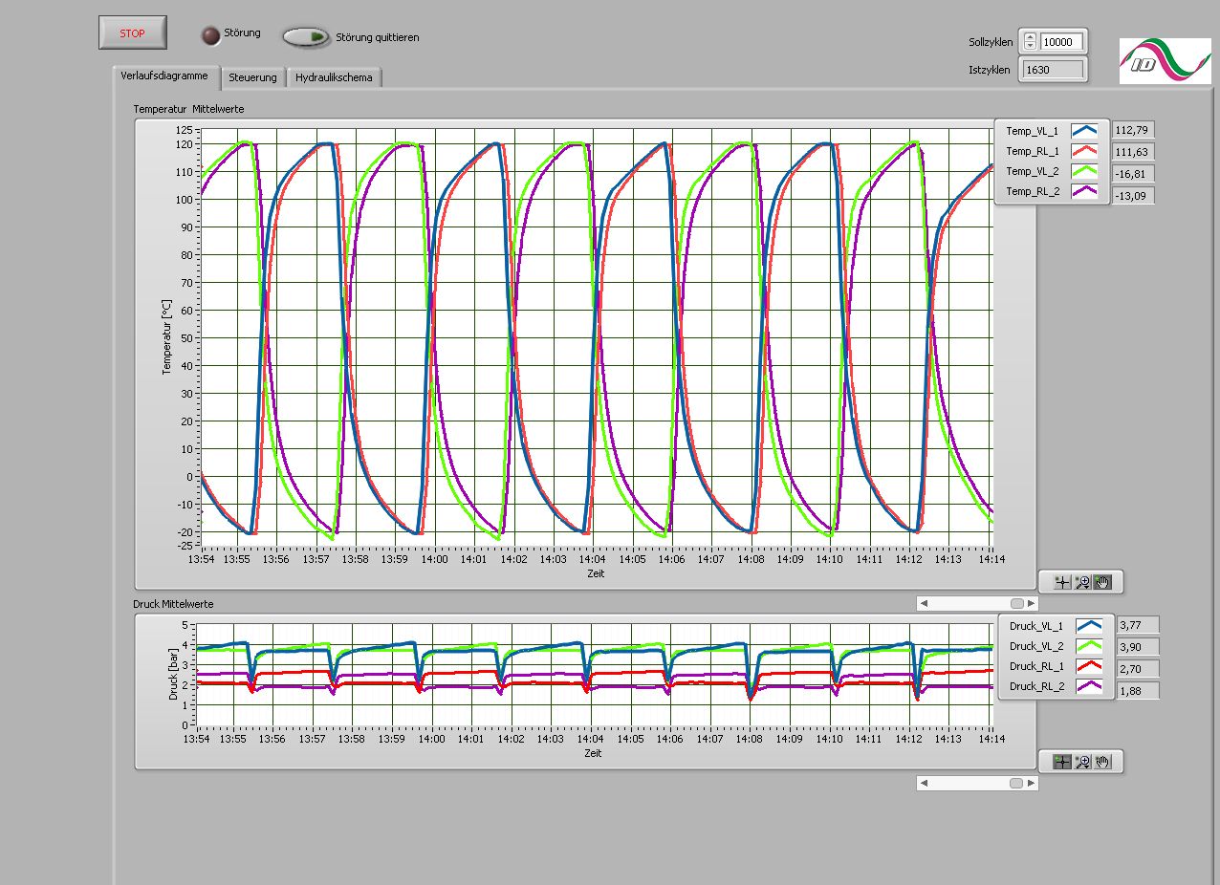
Task: Click temperature graph scrollbar thumb
Action: (1016, 603)
